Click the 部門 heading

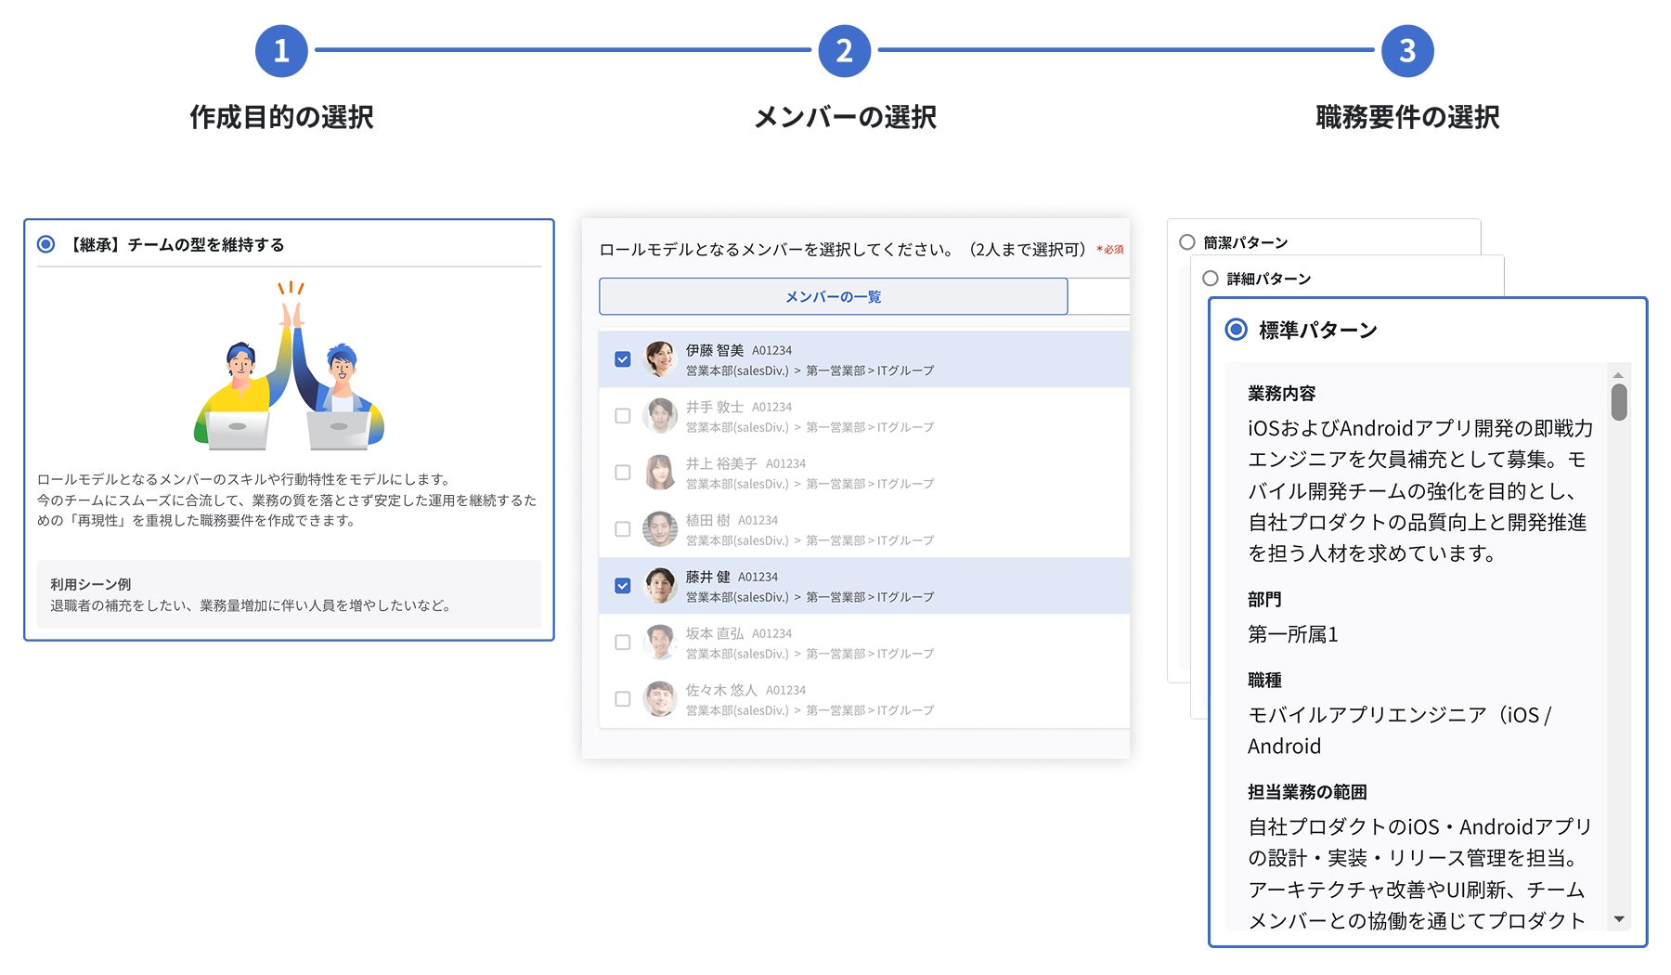1264,600
